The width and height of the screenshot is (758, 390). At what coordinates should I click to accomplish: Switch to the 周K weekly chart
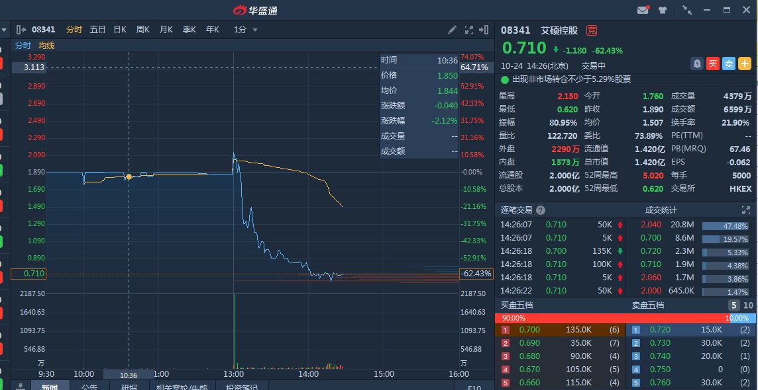[143, 29]
